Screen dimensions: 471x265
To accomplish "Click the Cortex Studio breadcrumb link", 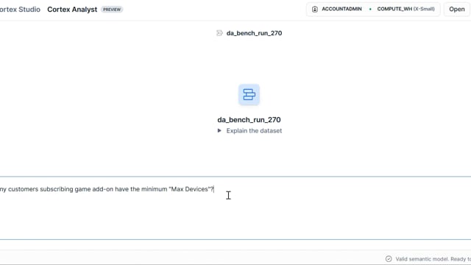I will click(x=20, y=10).
